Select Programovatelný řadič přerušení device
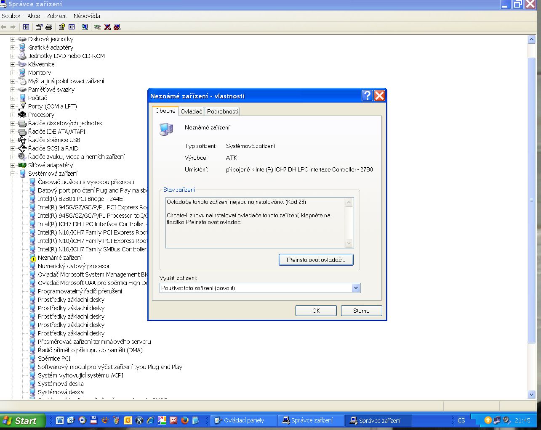This screenshot has height=430, width=541. click(x=80, y=291)
